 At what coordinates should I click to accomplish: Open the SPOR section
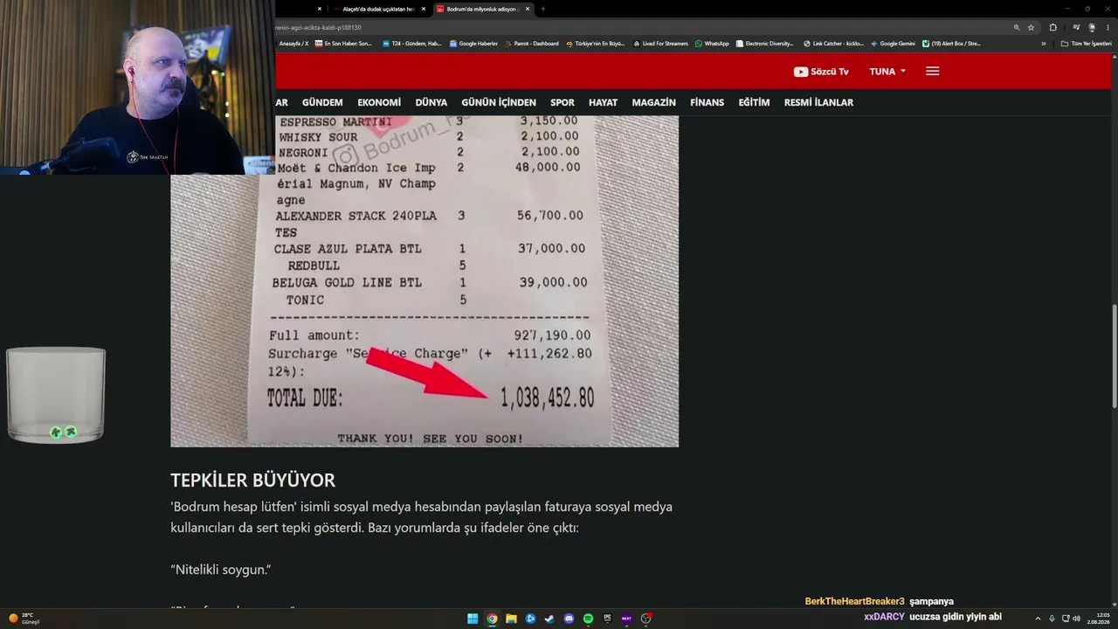(562, 102)
